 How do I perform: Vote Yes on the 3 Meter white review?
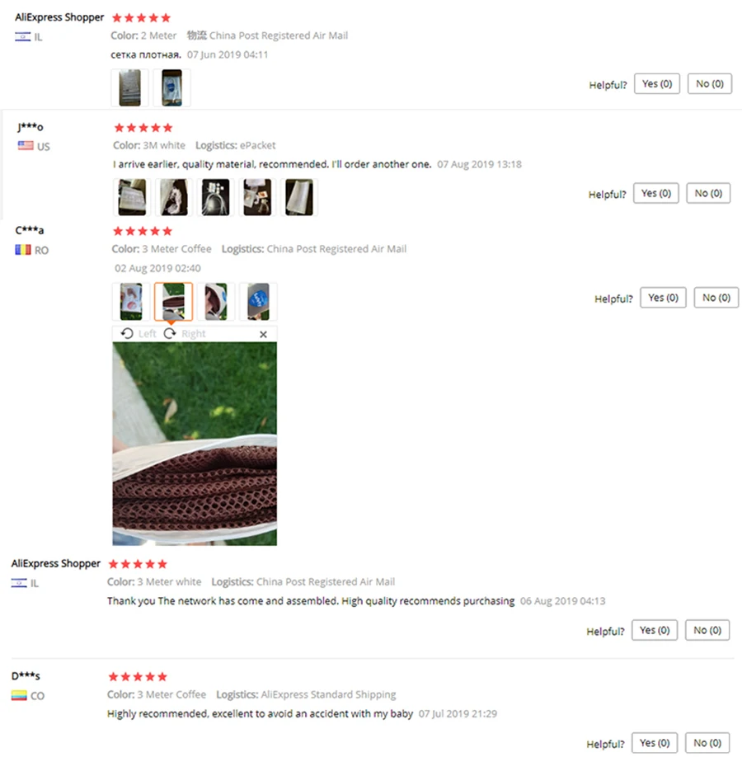point(654,630)
